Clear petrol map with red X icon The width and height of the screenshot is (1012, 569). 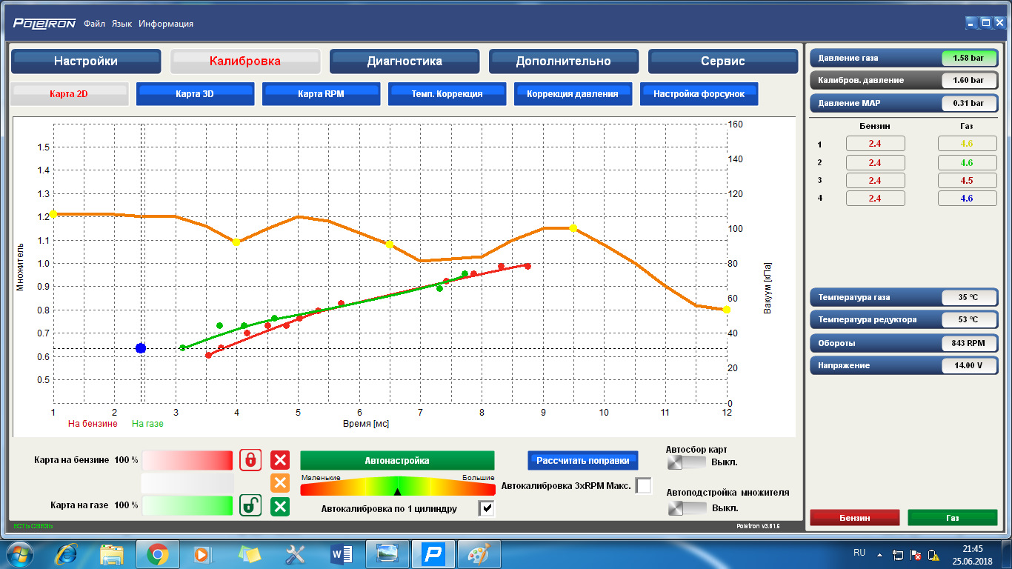280,460
